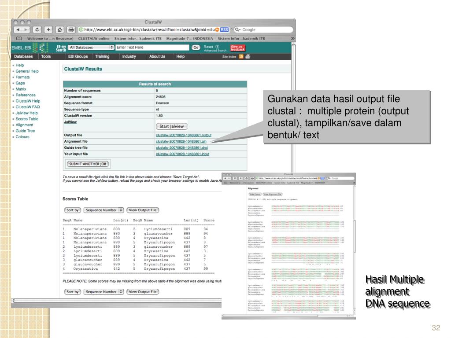
Task: Click the JalView label link in results table
Action: tap(70, 122)
